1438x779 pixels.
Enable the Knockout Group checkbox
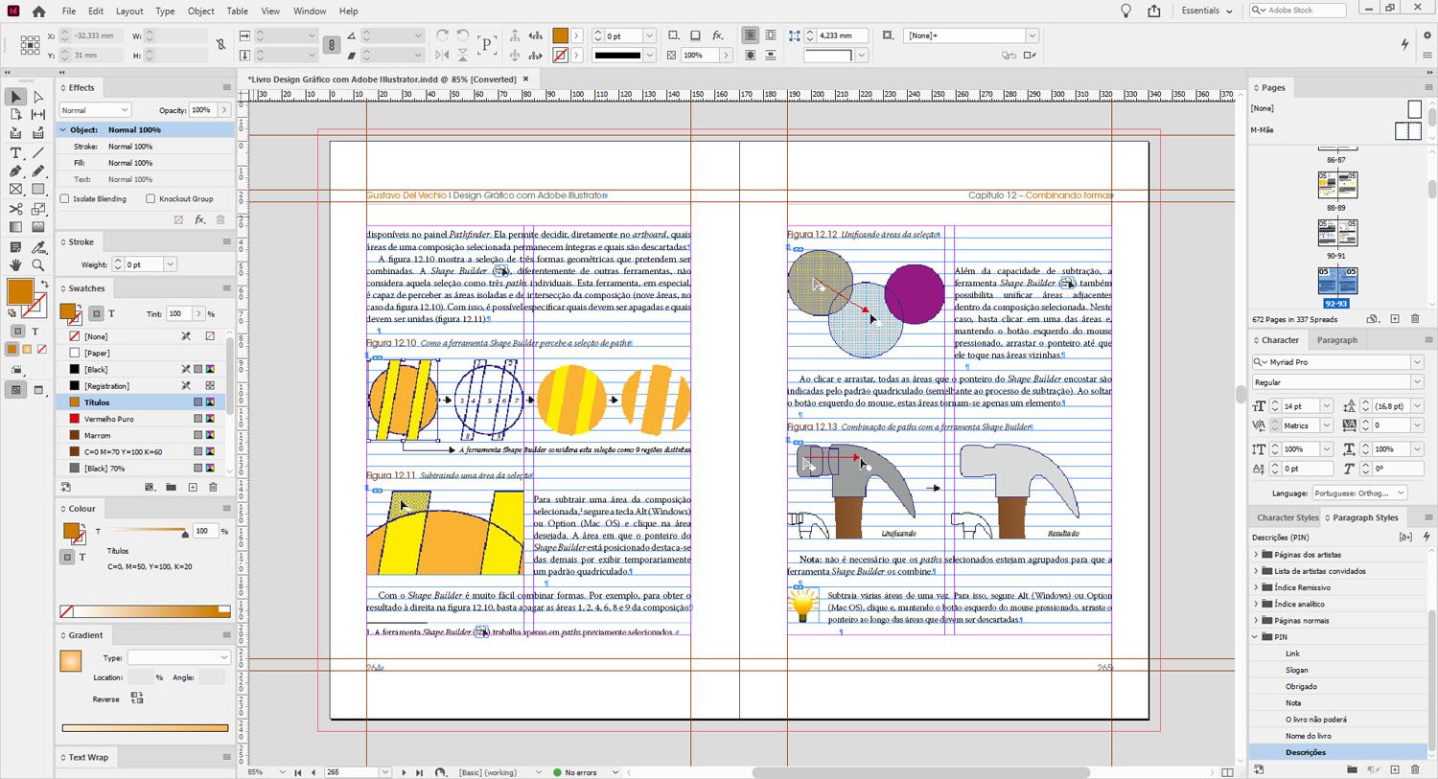(151, 199)
